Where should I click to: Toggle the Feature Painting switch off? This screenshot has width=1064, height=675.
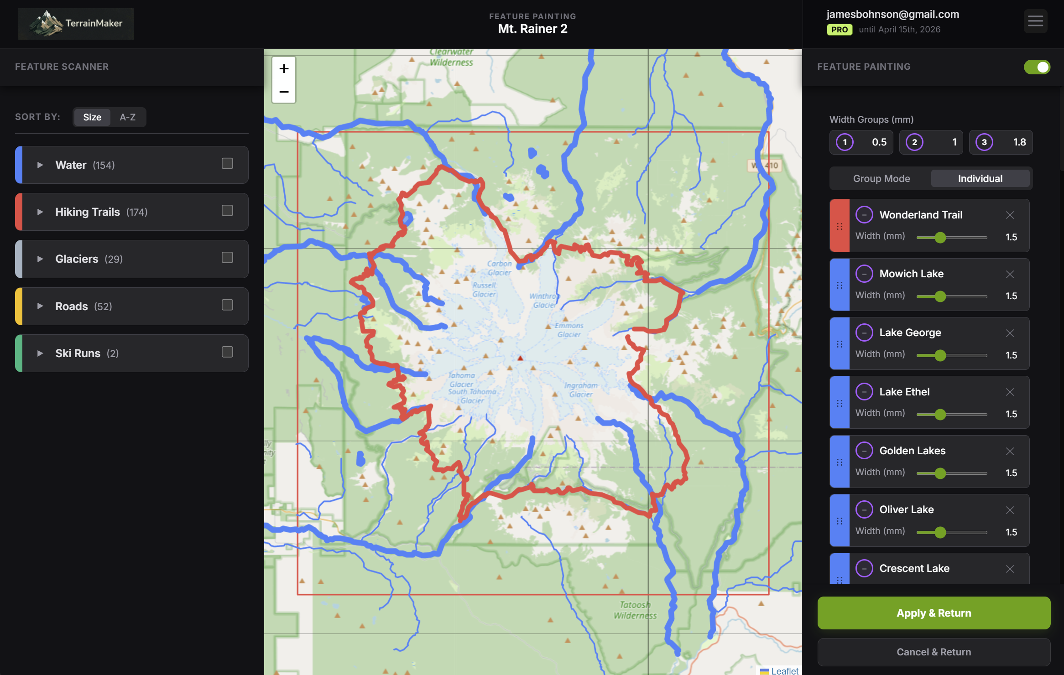pos(1037,67)
